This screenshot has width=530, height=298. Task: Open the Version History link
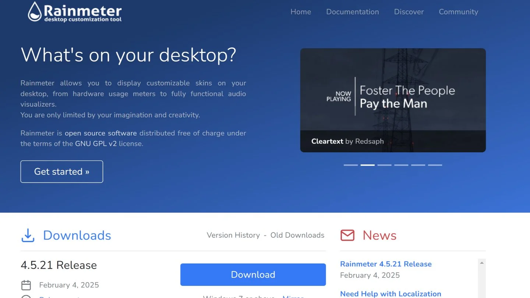coord(233,235)
